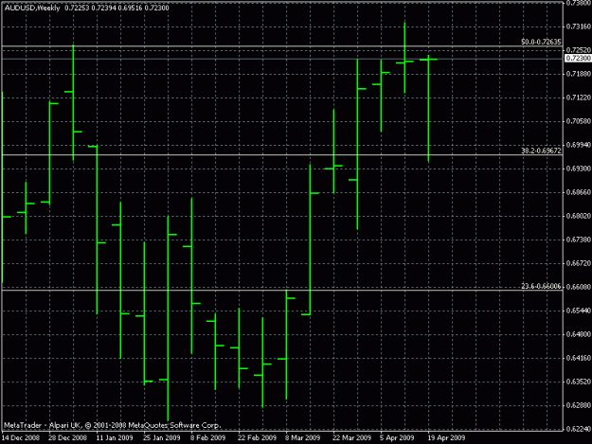Click the 25 Jan 2009 date label
Screen dimensions: 592x444
click(162, 437)
